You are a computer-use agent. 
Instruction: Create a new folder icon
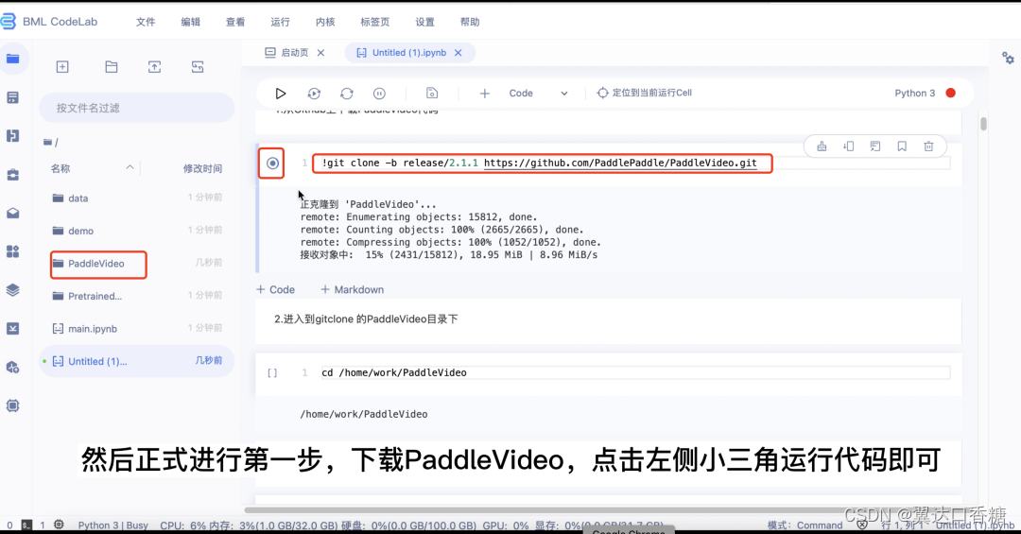point(112,66)
